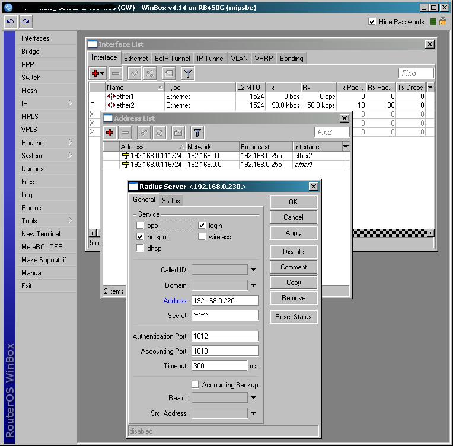Expand the Called ID dropdown arrow

(253, 270)
